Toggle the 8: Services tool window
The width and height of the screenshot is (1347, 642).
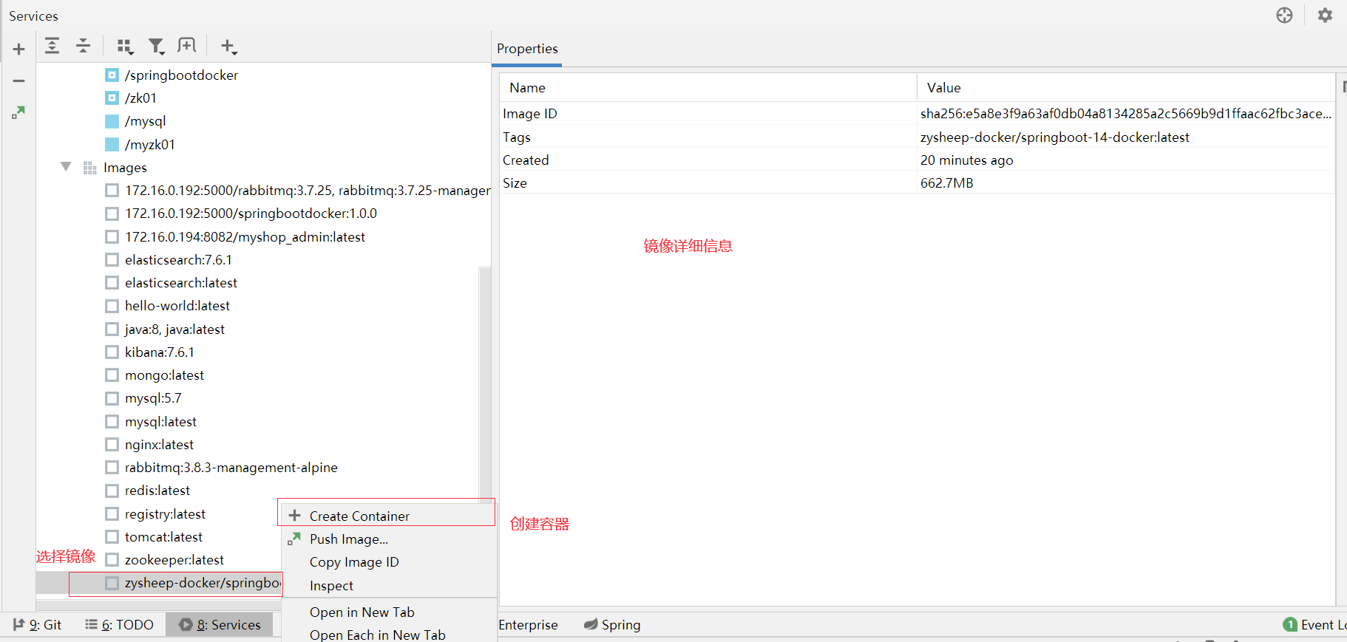(220, 624)
